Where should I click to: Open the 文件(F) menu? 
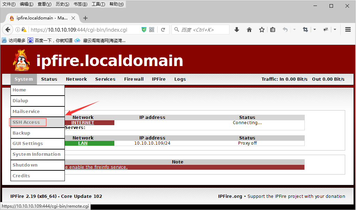[9, 4]
